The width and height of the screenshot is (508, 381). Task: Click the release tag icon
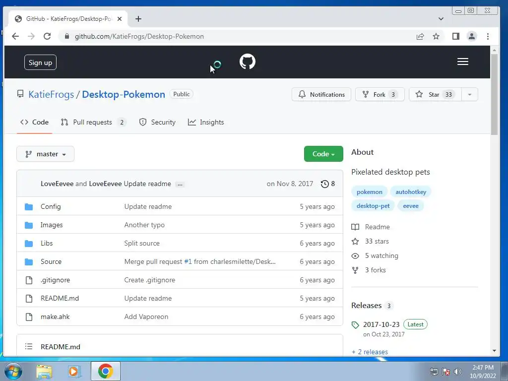(x=355, y=324)
